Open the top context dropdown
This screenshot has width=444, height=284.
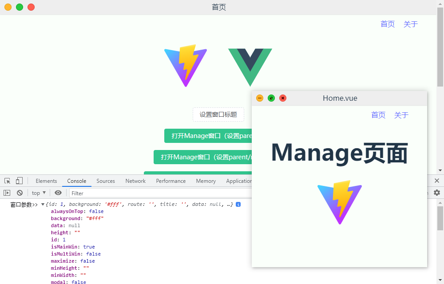(39, 193)
